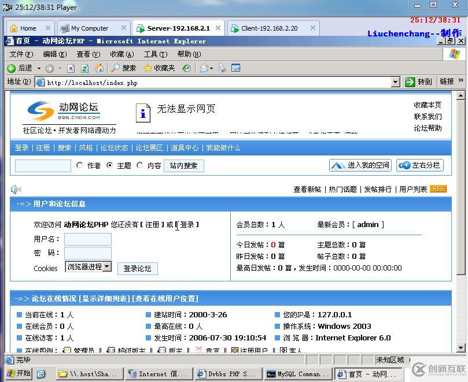Select the 主题 (topic) radio button
This screenshot has height=382, width=468.
tap(109, 165)
